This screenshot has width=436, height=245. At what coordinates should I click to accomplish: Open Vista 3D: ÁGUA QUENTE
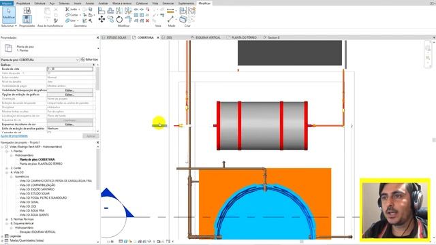click(34, 215)
